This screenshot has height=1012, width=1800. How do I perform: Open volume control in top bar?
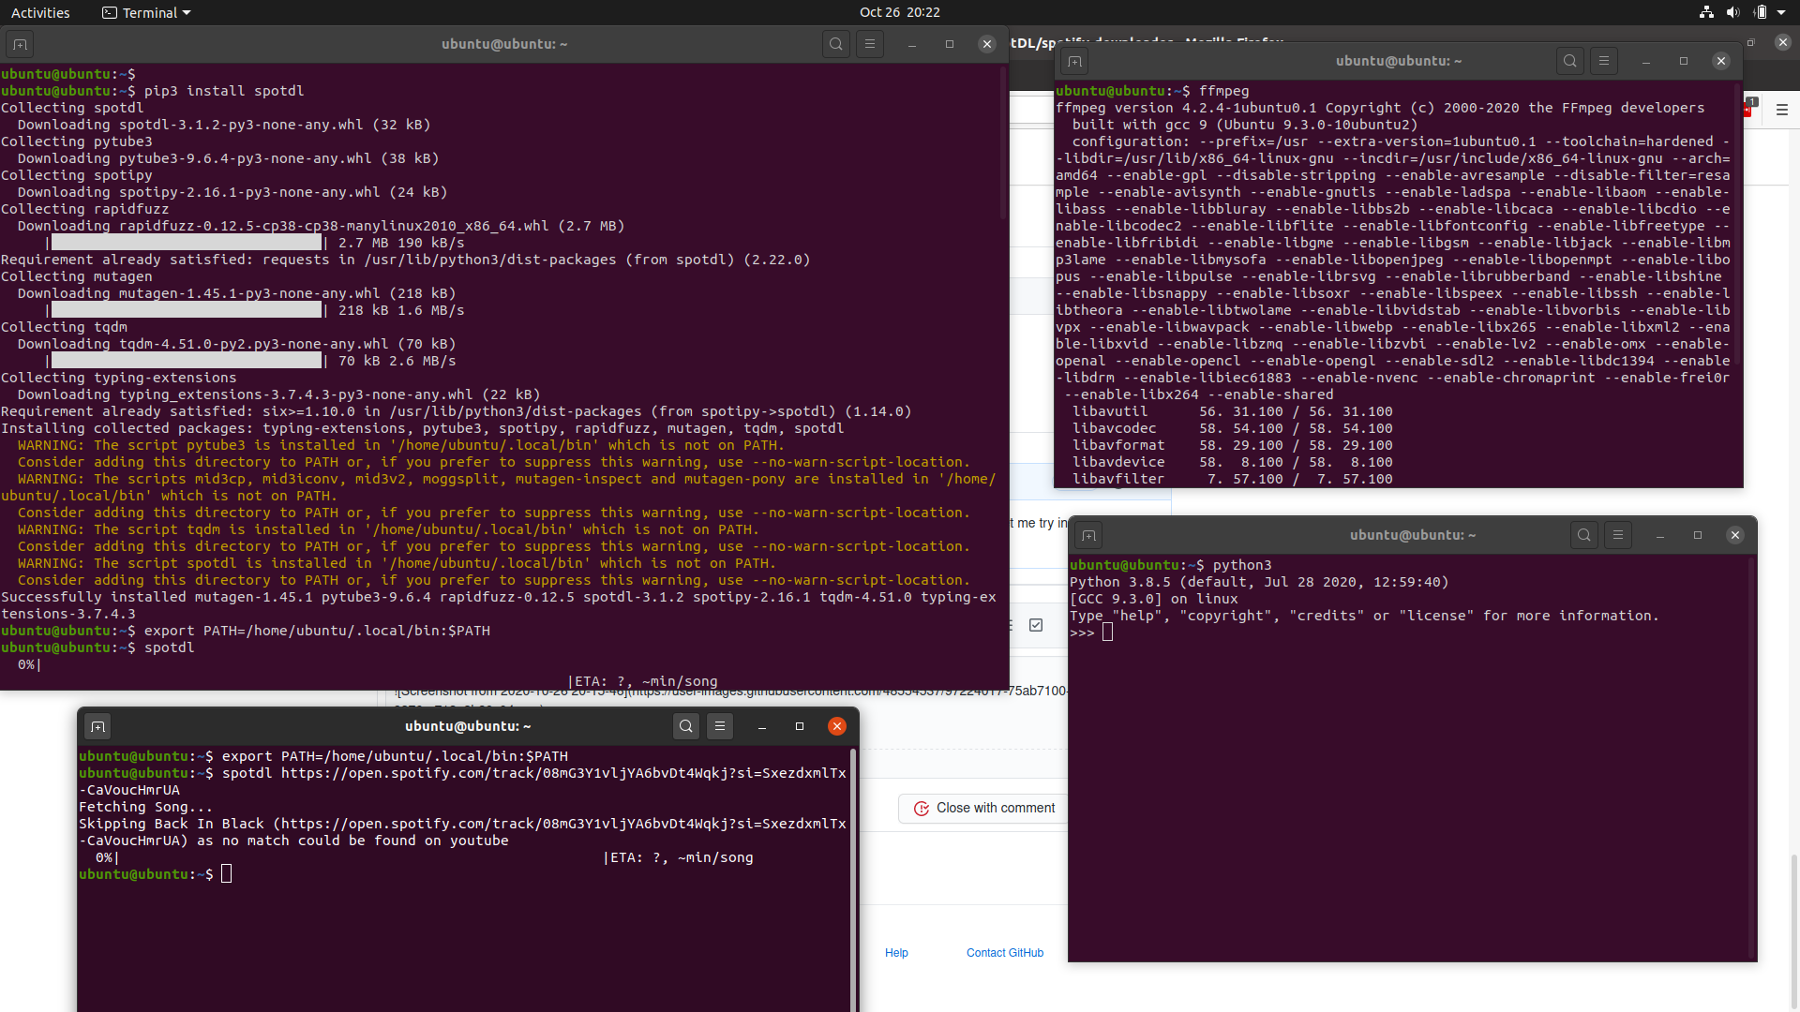tap(1732, 12)
